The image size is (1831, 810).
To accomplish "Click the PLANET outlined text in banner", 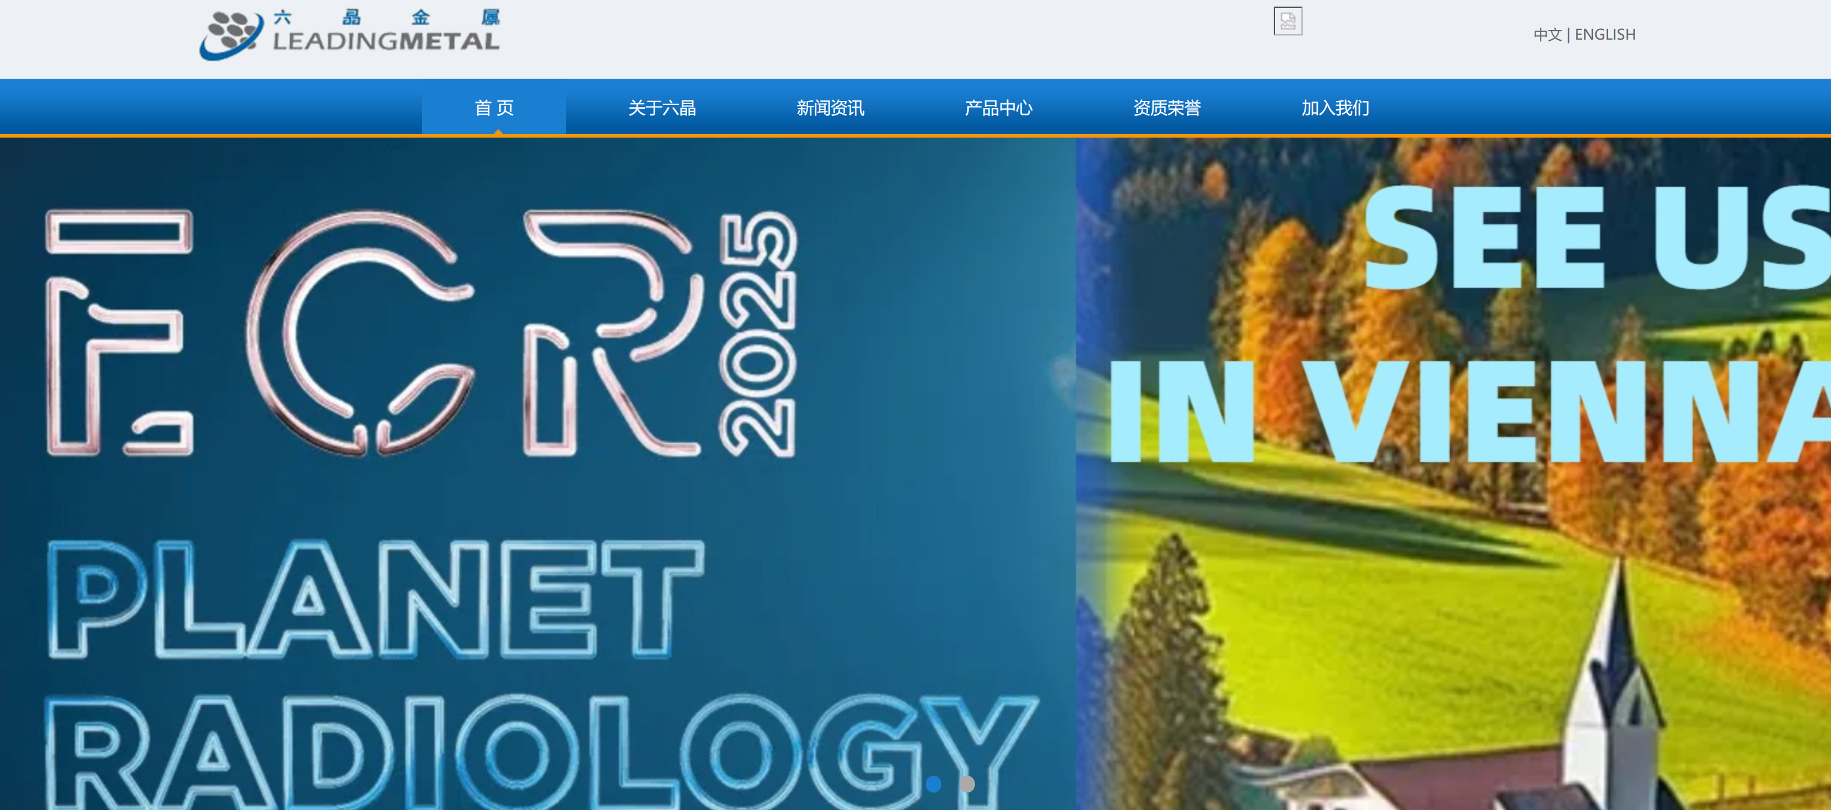I will pyautogui.click(x=375, y=599).
